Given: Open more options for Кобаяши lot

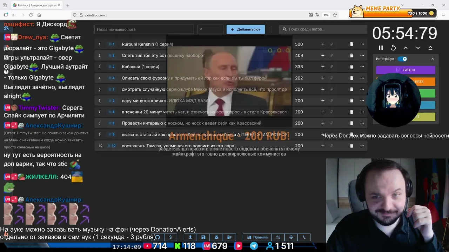Looking at the screenshot, I should [362, 66].
